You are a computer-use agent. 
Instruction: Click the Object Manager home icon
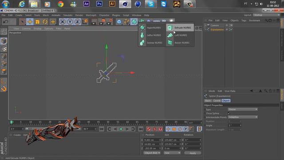pos(270,20)
